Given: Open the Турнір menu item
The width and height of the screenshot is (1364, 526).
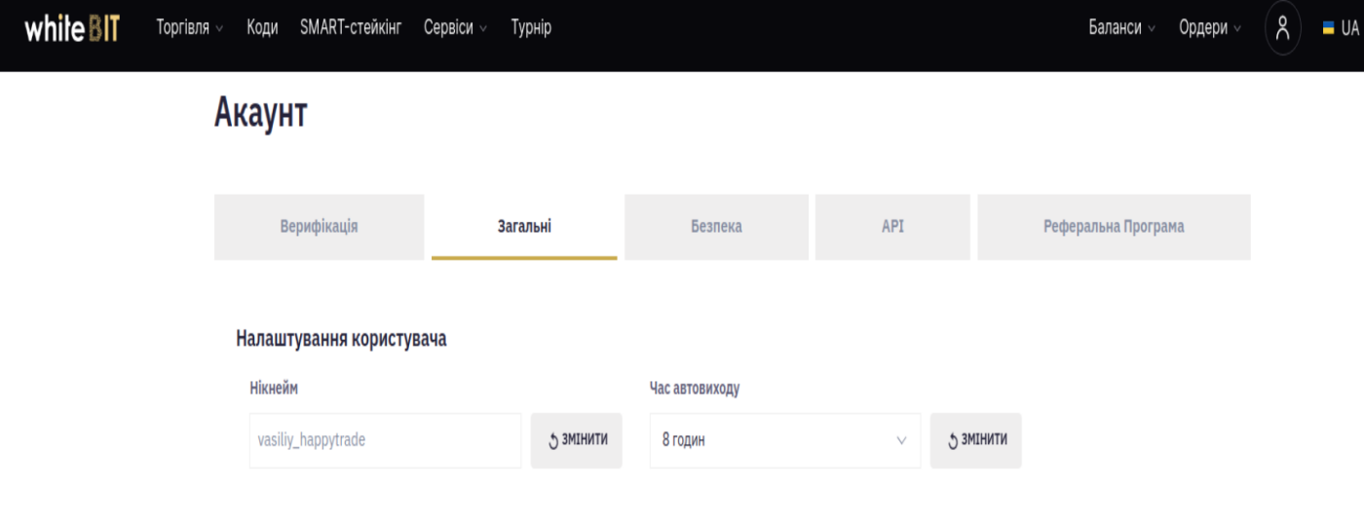Looking at the screenshot, I should 531,28.
